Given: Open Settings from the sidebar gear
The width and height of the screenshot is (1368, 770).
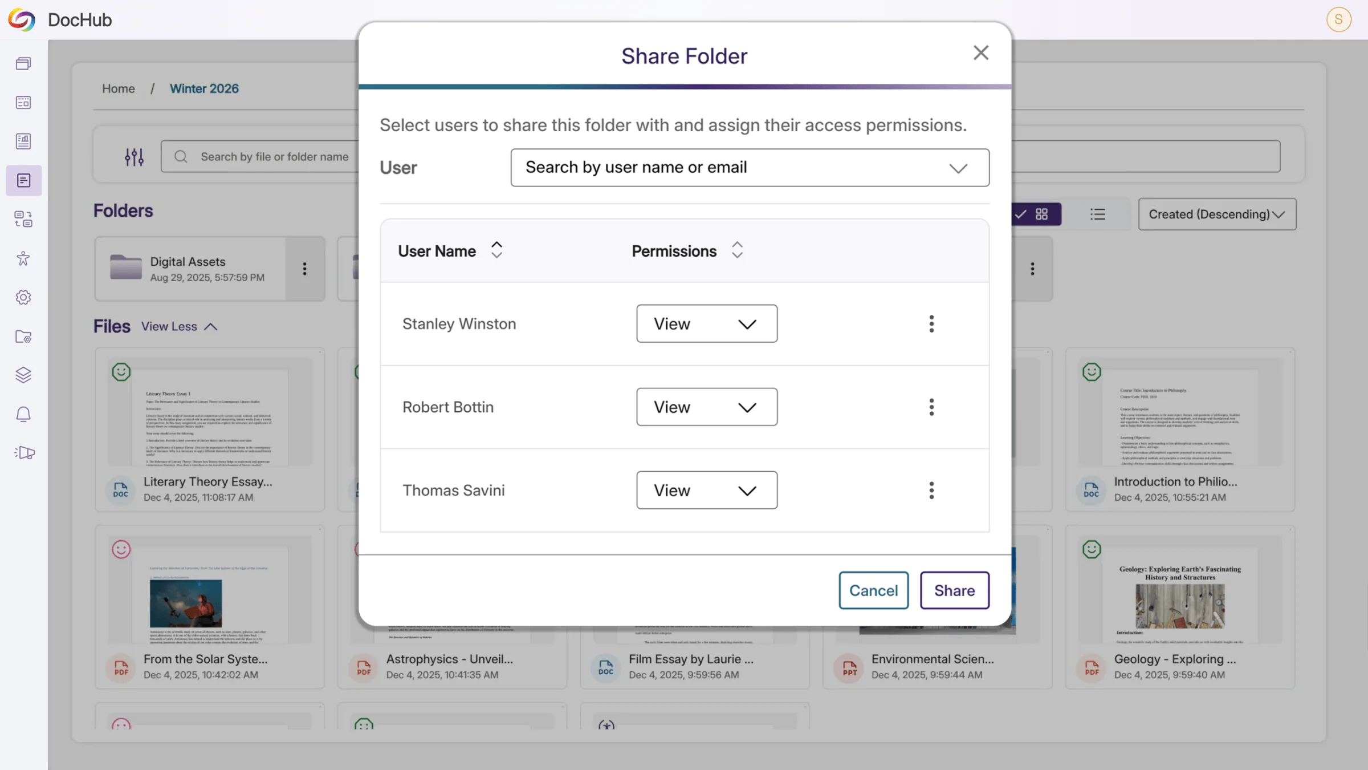Looking at the screenshot, I should (x=23, y=297).
